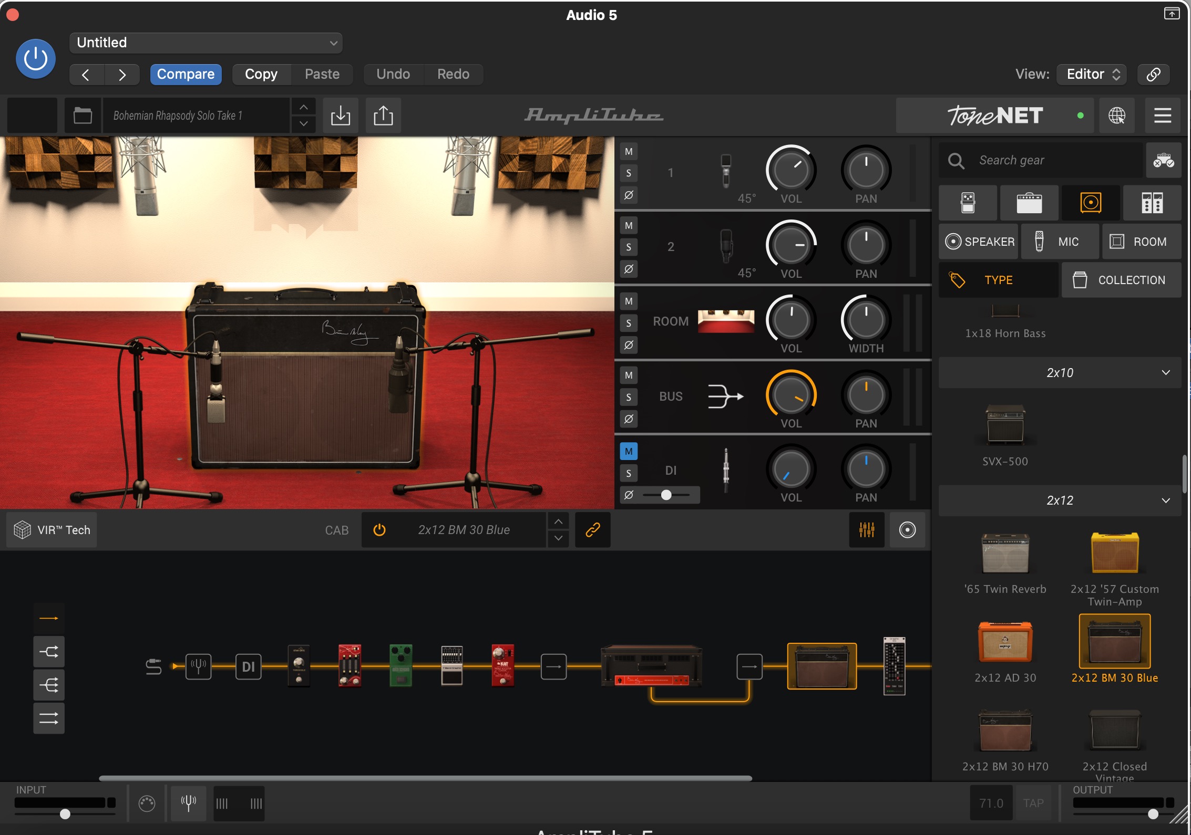Click the Undo button
The width and height of the screenshot is (1191, 835).
393,75
